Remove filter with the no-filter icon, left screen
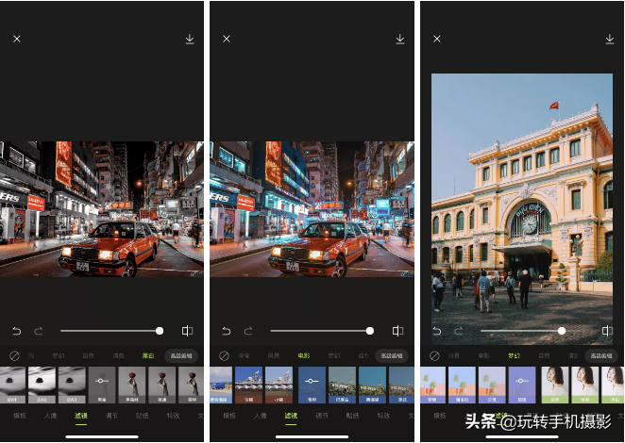 (x=13, y=356)
